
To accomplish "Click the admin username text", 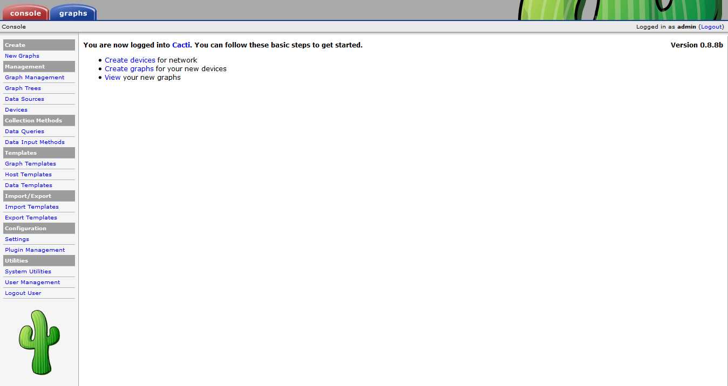I will click(x=687, y=27).
